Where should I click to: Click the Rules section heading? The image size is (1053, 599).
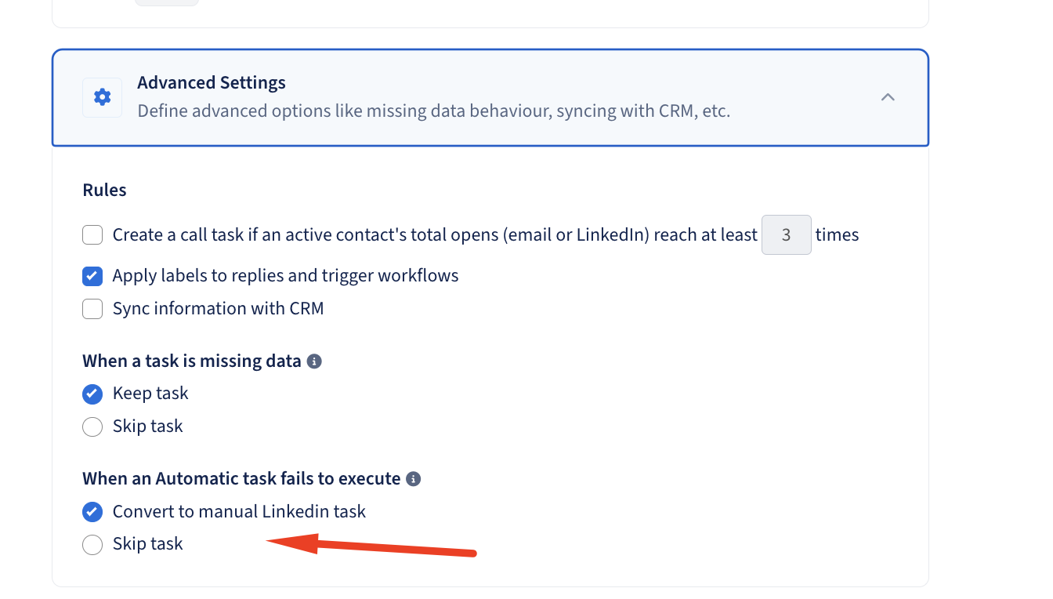pyautogui.click(x=104, y=191)
